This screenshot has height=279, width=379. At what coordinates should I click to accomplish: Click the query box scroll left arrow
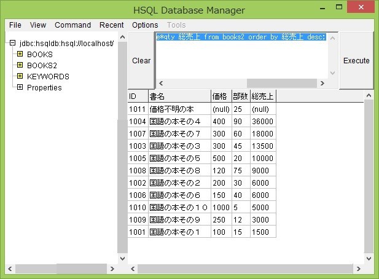pyautogui.click(x=161, y=83)
